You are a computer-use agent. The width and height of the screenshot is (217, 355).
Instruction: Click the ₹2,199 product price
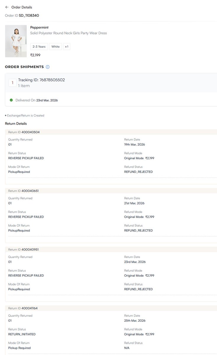35,55
